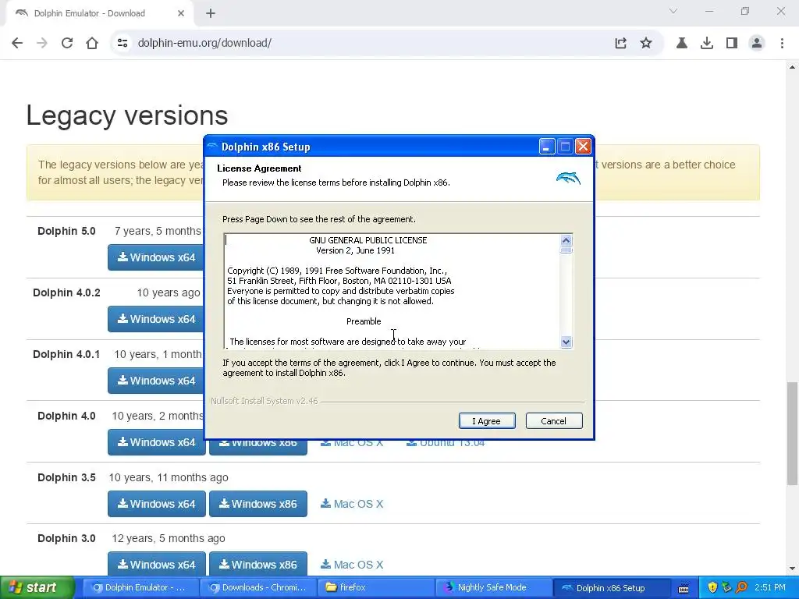The width and height of the screenshot is (799, 599).
Task: Open the tab search chevron
Action: click(673, 11)
